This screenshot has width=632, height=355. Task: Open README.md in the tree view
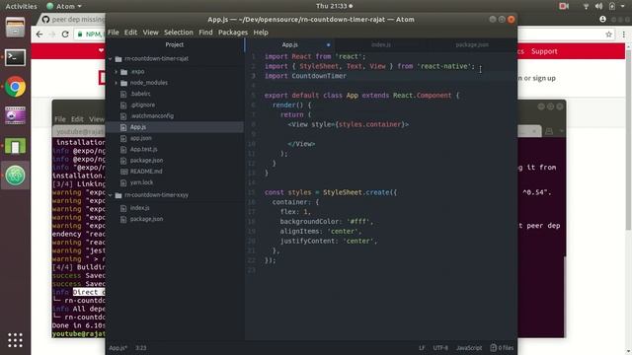pos(146,172)
